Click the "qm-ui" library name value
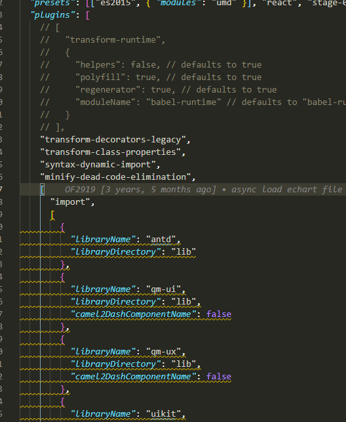 [x=163, y=289]
